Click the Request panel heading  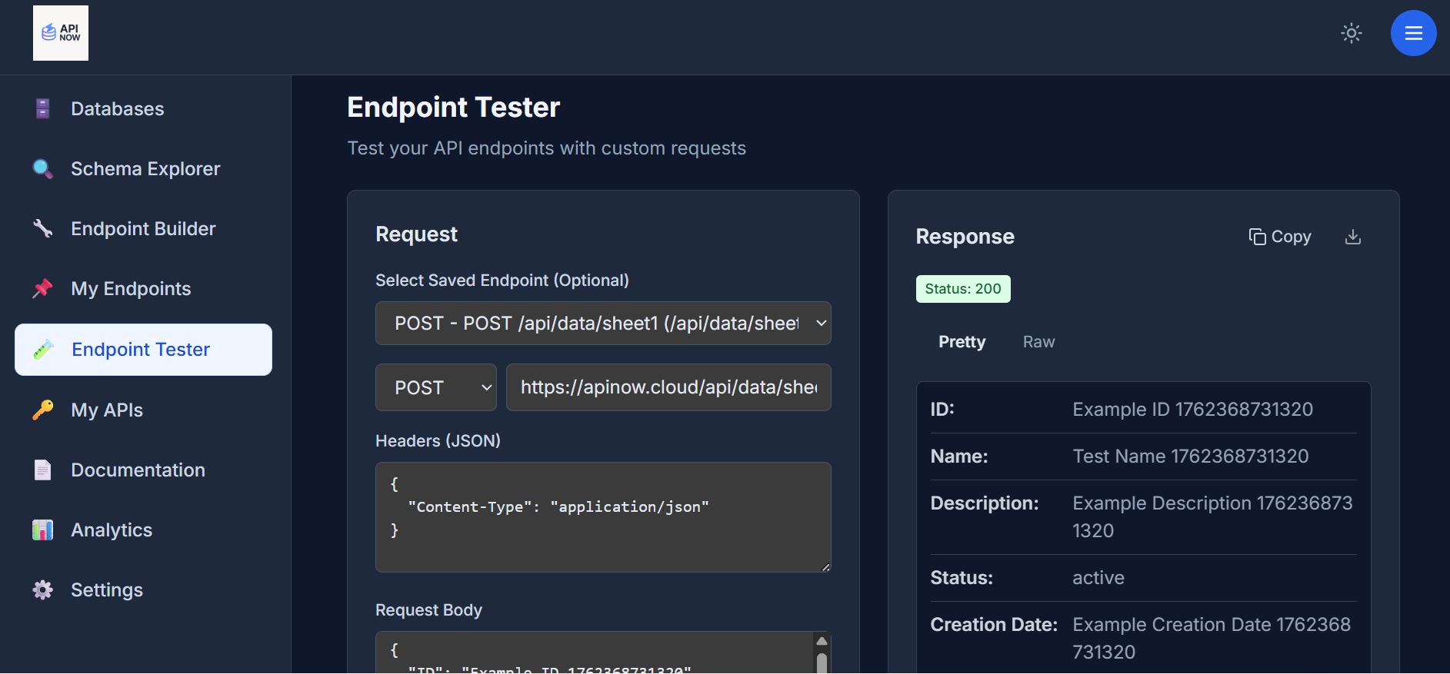pos(416,234)
